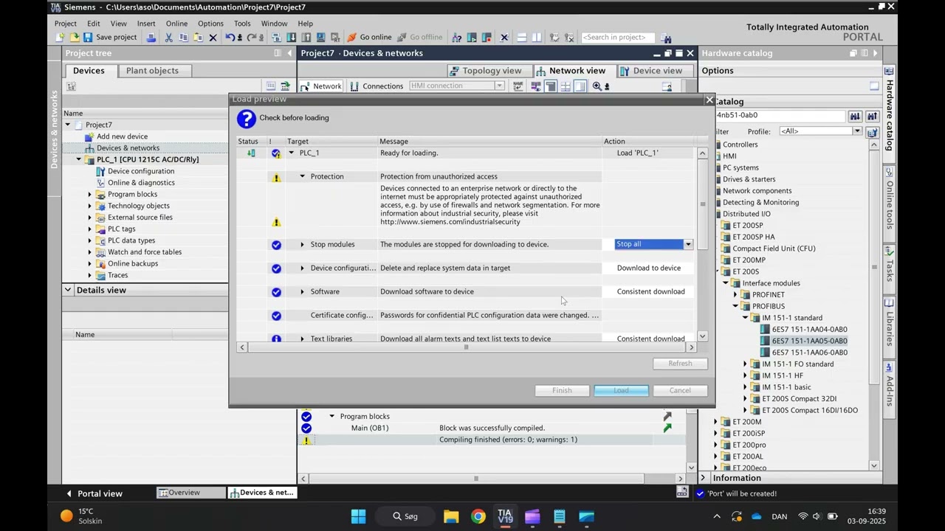Click the Network button in network view
Viewport: 945px width, 531px height.
click(321, 86)
